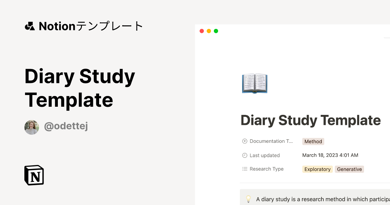Open the Documentation Type property label
The image size is (390, 205).
pos(271,141)
